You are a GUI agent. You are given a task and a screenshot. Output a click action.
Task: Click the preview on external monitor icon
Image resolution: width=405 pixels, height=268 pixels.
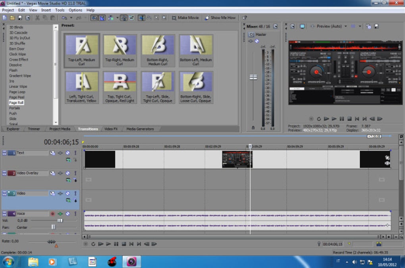[x=302, y=26]
